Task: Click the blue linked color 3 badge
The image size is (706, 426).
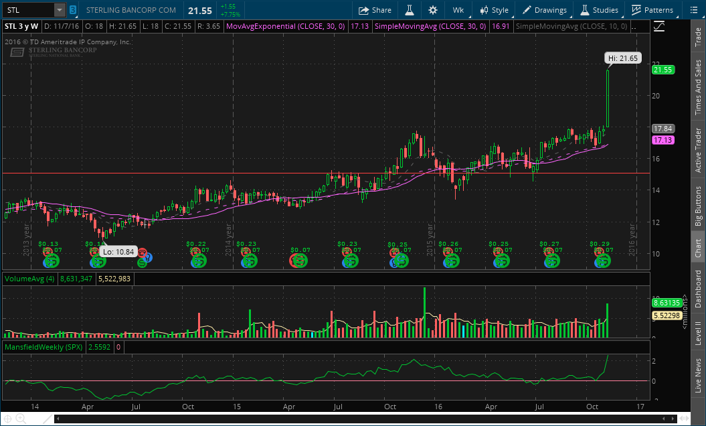Action: (x=73, y=11)
